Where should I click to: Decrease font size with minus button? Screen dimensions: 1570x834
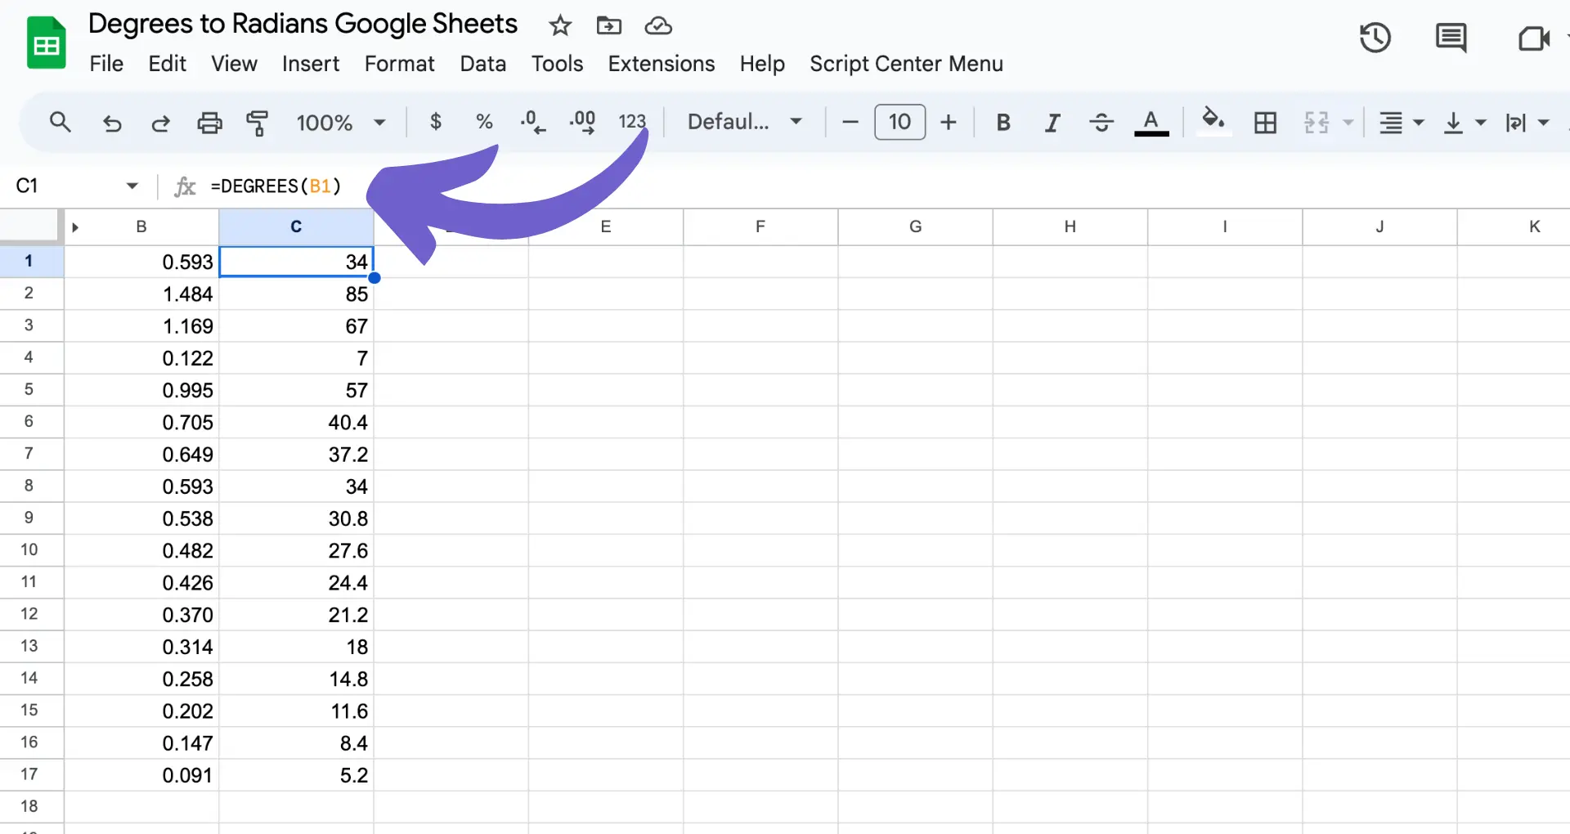click(x=850, y=123)
